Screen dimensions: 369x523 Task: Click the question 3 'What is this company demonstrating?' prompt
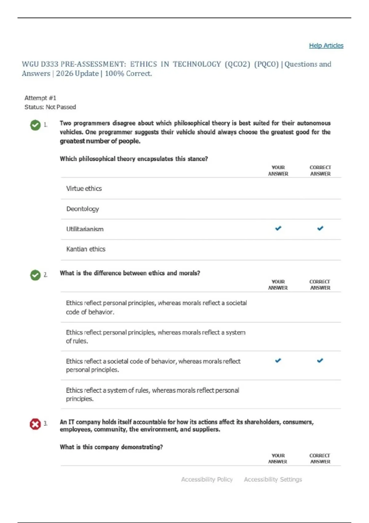tap(111, 447)
